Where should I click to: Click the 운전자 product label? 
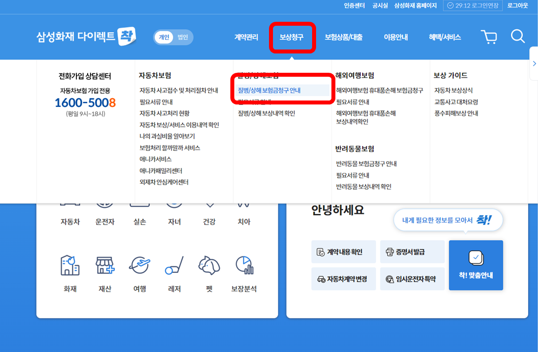point(105,222)
